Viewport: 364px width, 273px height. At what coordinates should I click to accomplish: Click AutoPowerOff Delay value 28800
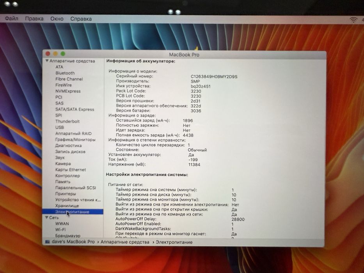(x=238, y=219)
